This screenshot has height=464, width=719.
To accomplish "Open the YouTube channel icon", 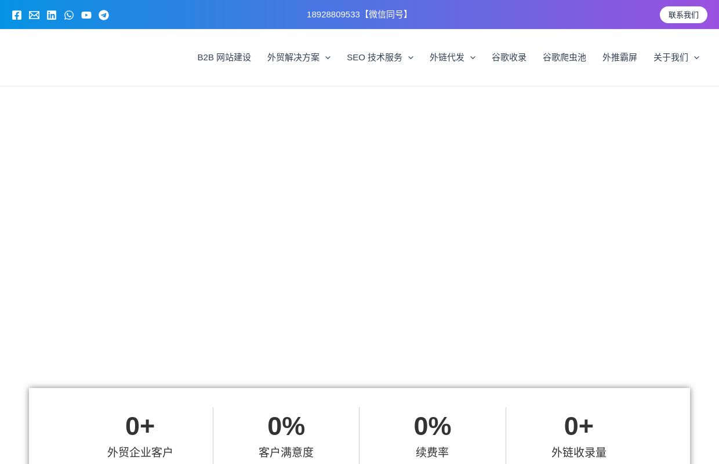I will [x=86, y=15].
